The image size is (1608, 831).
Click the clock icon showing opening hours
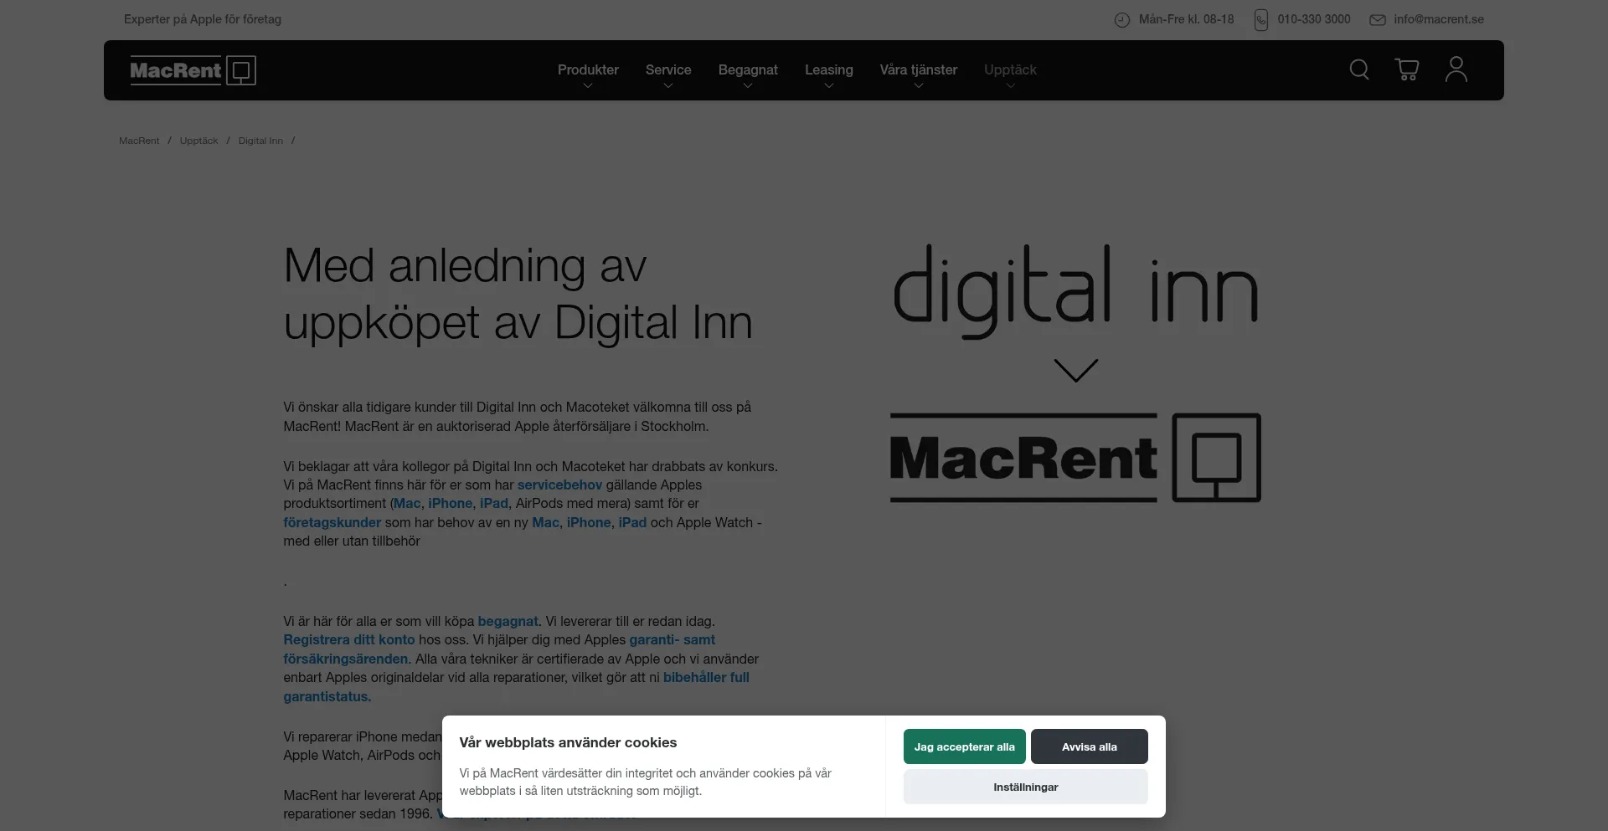coord(1122,19)
